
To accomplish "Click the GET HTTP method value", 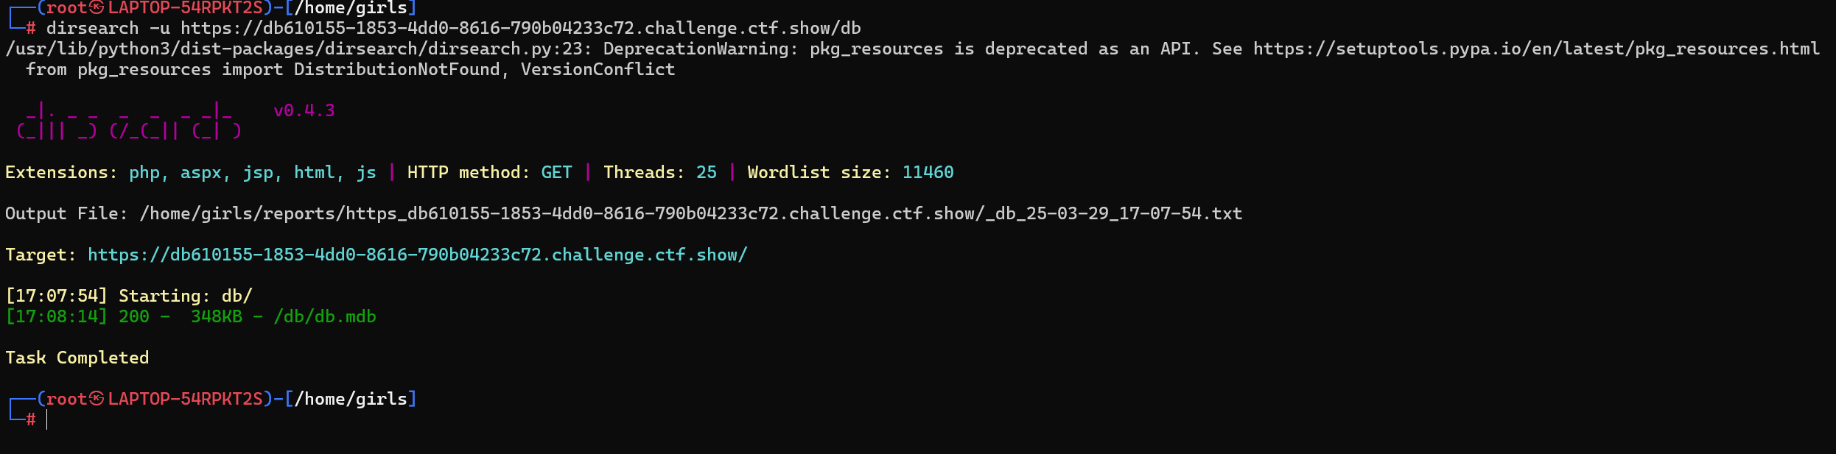I will [556, 173].
